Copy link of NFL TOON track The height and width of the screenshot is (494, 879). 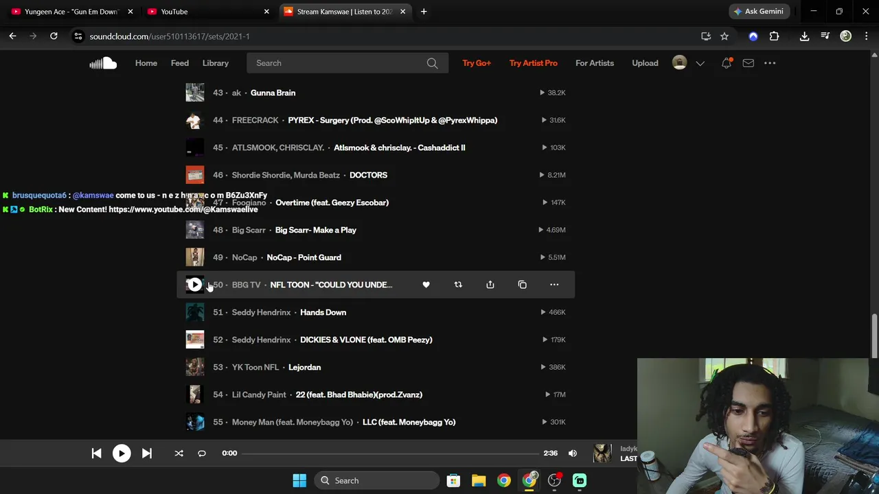[x=523, y=285]
